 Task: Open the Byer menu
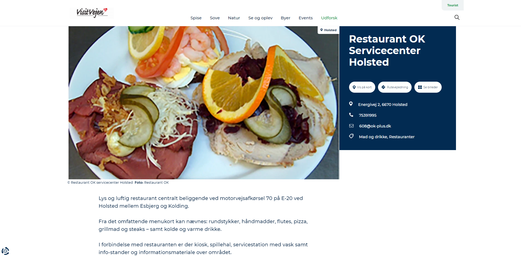tap(285, 18)
